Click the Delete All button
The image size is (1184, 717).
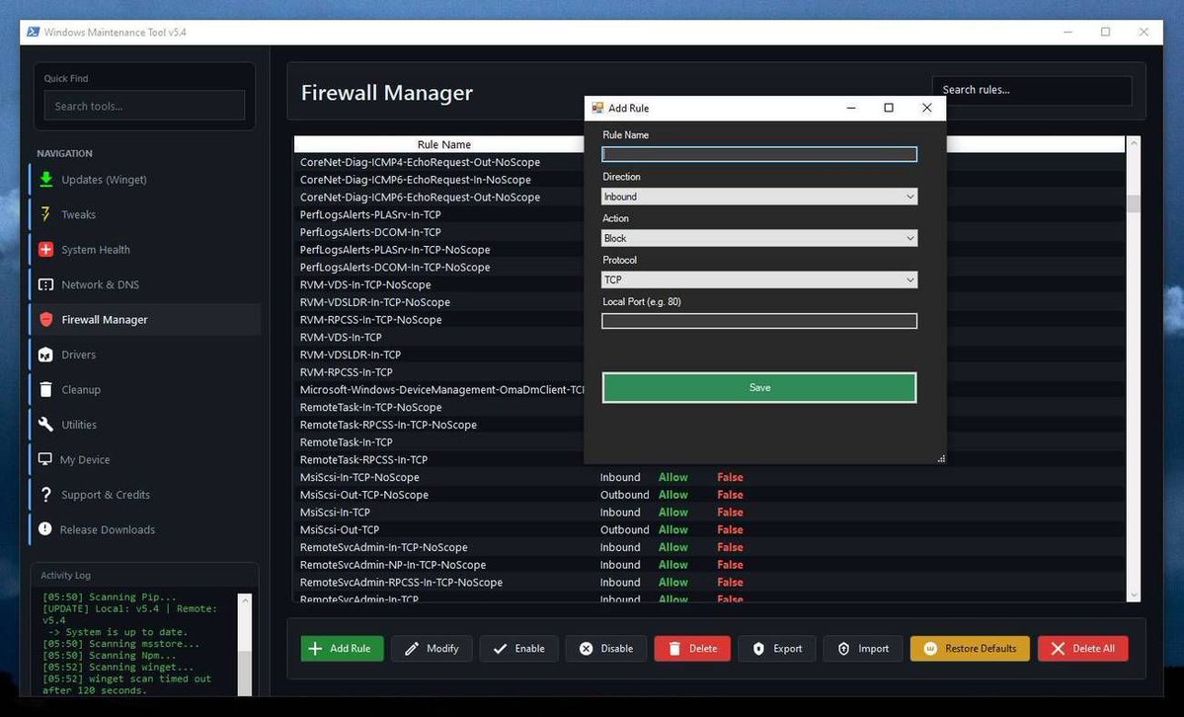(1083, 648)
